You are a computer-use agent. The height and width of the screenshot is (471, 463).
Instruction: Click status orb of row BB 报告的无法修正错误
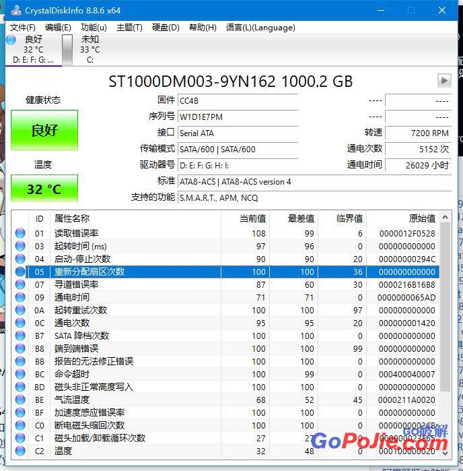point(20,361)
